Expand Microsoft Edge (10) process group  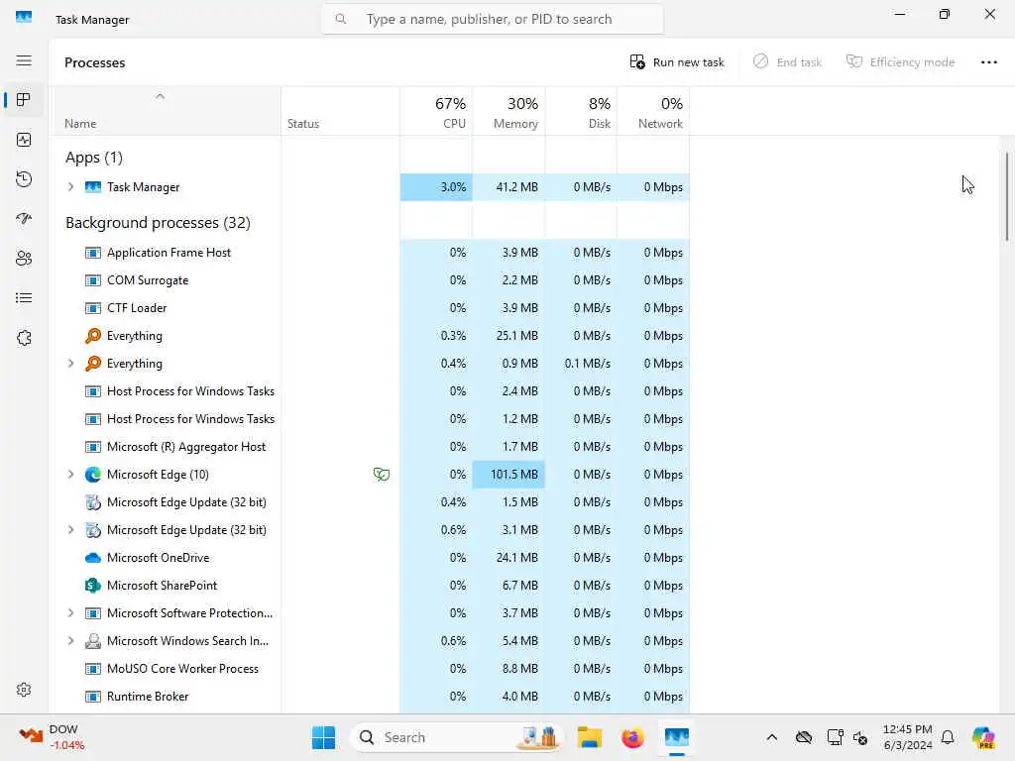70,475
